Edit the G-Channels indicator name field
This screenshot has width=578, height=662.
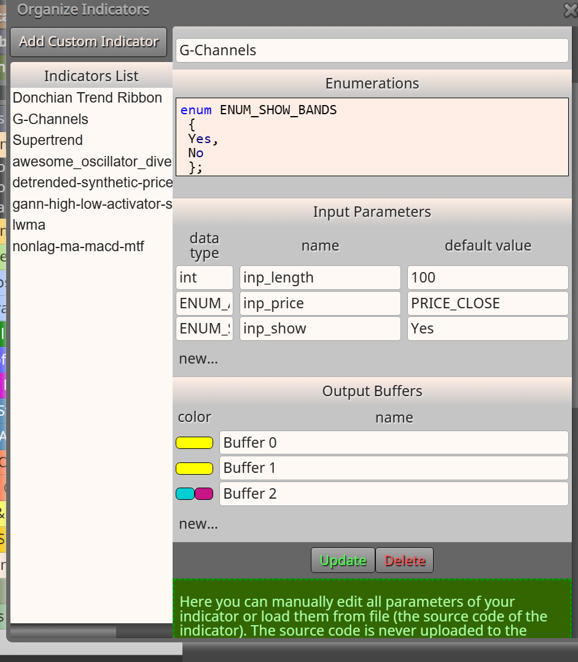click(x=372, y=50)
